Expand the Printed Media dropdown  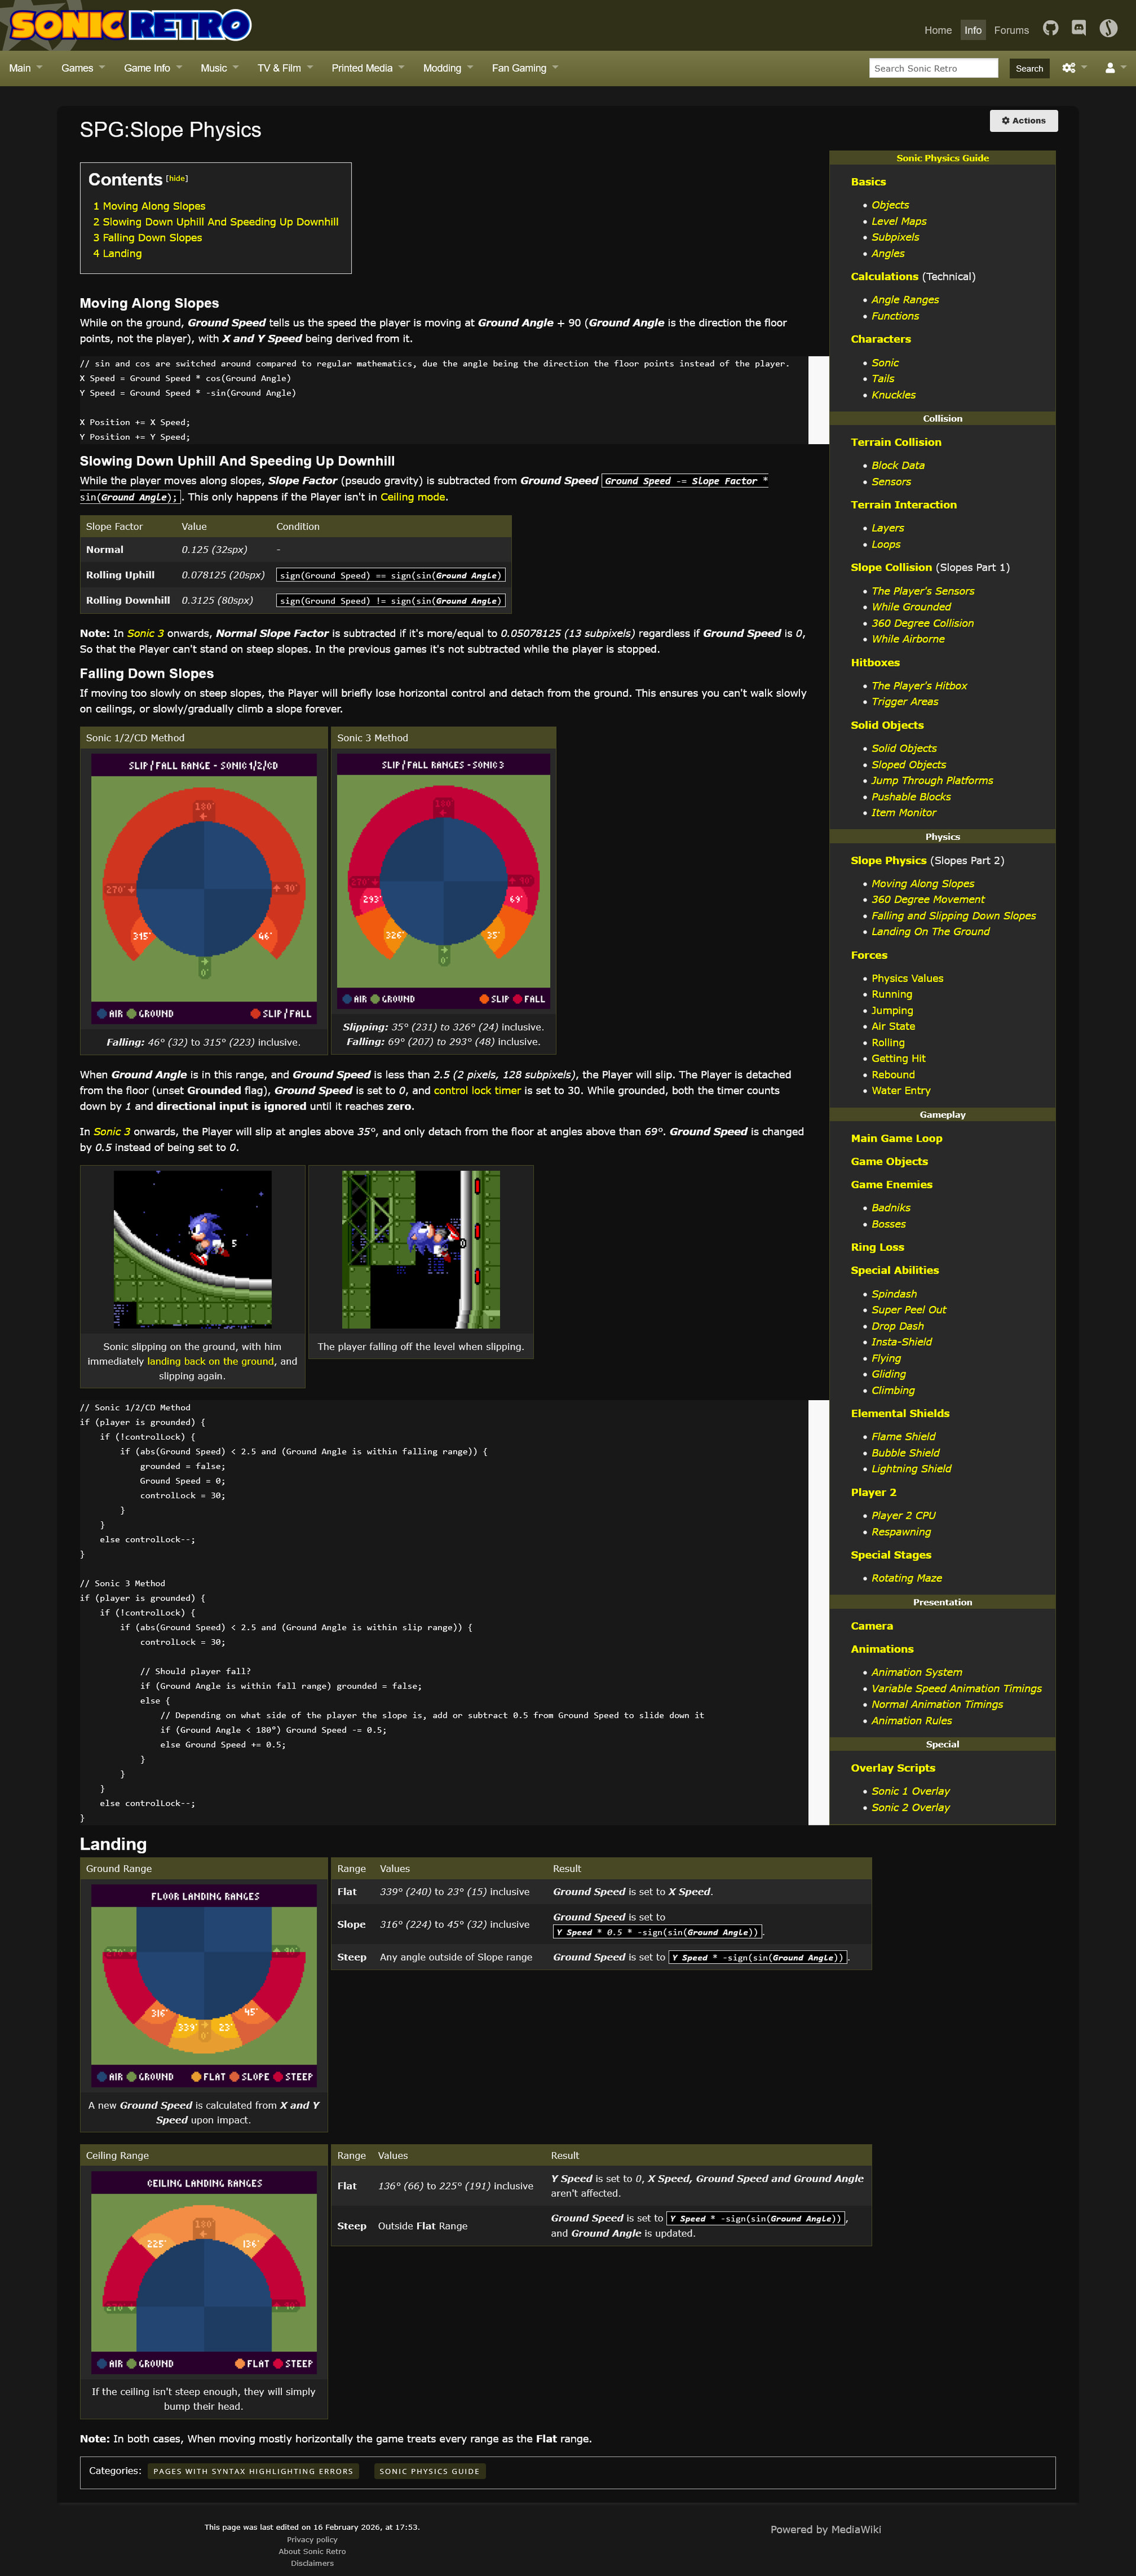click(x=367, y=68)
